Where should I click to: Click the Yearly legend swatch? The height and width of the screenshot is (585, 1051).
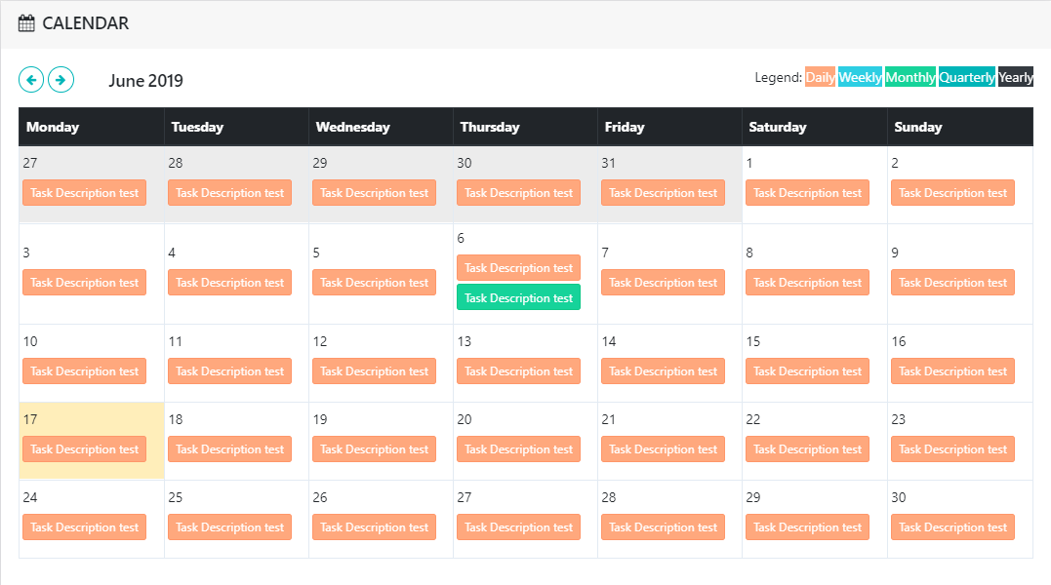coord(1015,78)
